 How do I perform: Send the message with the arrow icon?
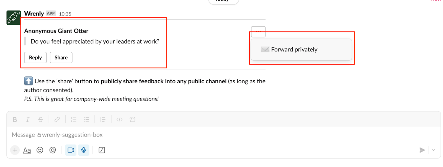(422, 150)
